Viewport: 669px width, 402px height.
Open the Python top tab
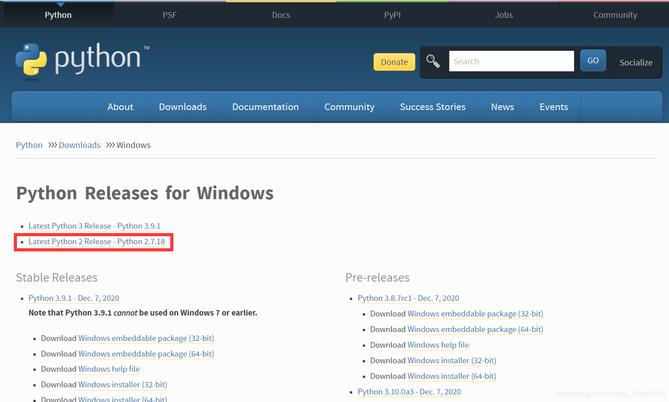coord(58,15)
